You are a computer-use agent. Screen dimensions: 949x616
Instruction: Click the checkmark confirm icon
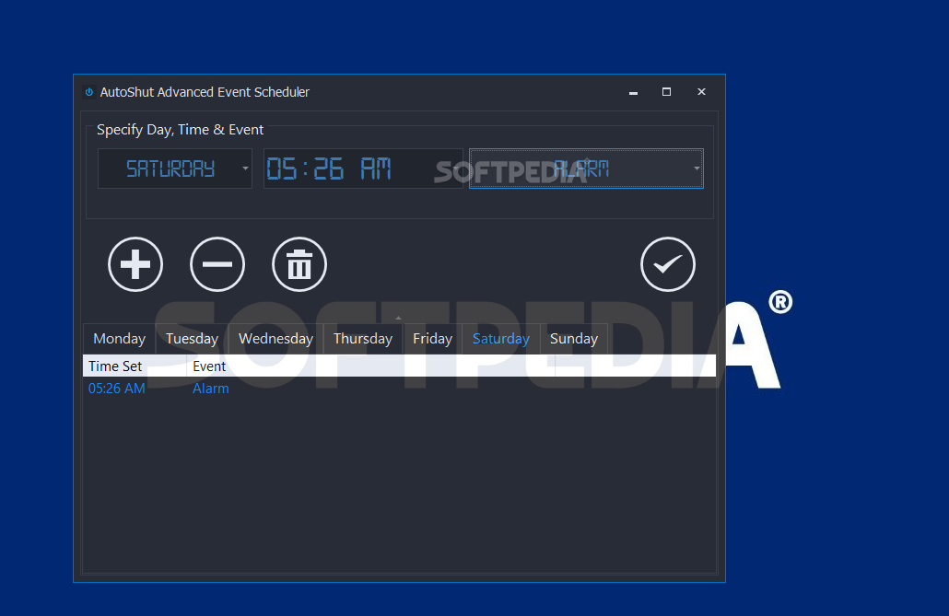coord(668,264)
